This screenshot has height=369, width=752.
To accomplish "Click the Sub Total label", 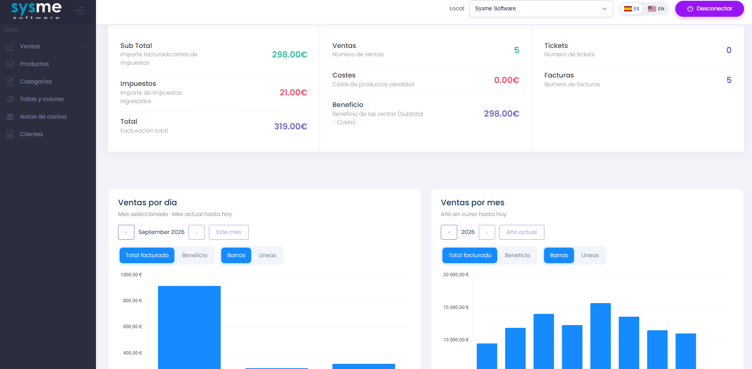I will coord(136,46).
